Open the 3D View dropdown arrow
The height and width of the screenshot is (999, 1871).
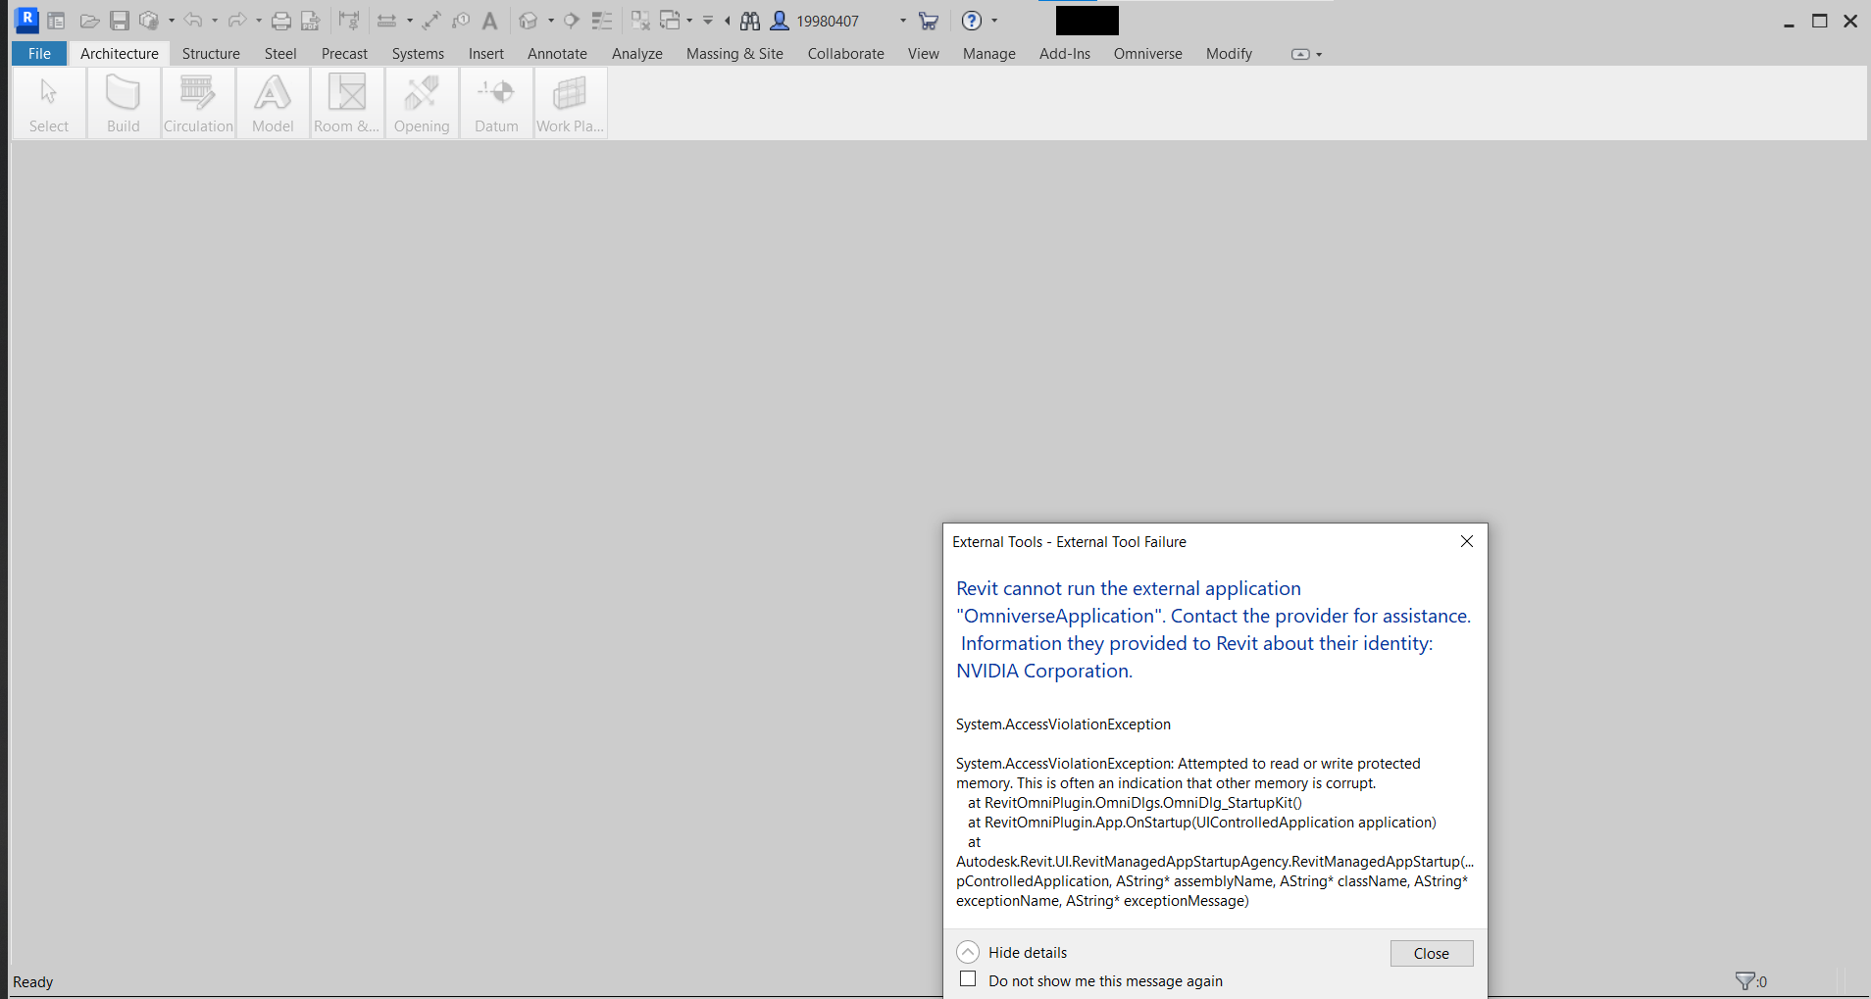[551, 21]
